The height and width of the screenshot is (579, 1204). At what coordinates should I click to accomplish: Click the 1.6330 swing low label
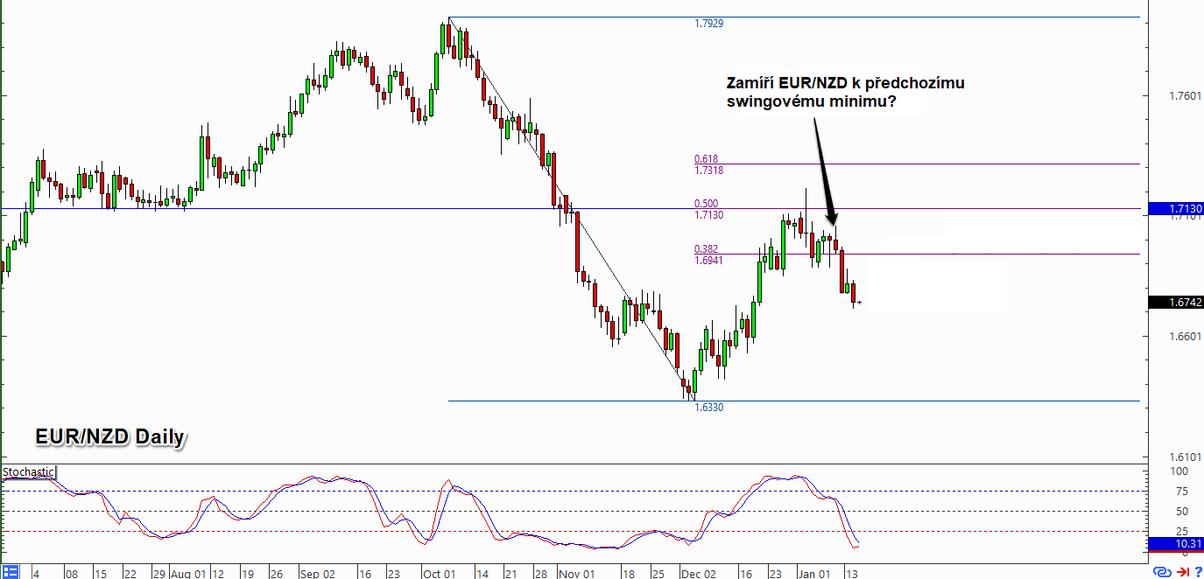[708, 408]
